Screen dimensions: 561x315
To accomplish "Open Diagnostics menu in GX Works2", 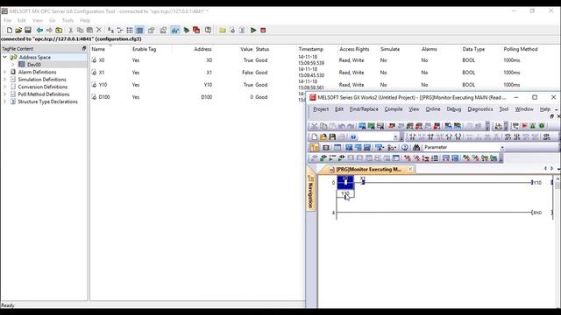I will (480, 109).
